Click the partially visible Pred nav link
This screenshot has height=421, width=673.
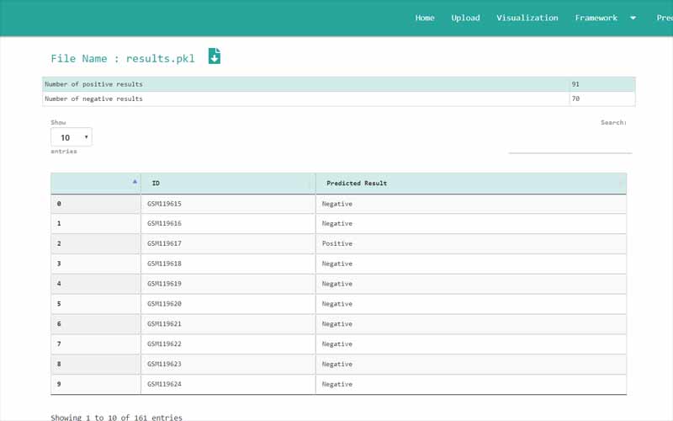pos(664,18)
